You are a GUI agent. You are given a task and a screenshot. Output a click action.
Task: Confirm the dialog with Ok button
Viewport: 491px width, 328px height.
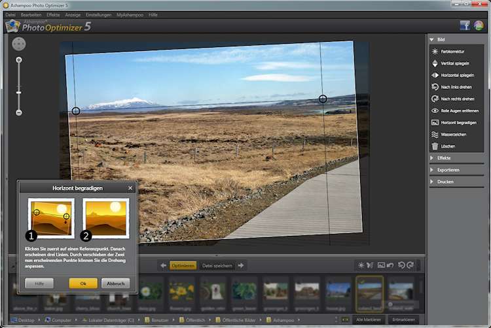point(83,284)
